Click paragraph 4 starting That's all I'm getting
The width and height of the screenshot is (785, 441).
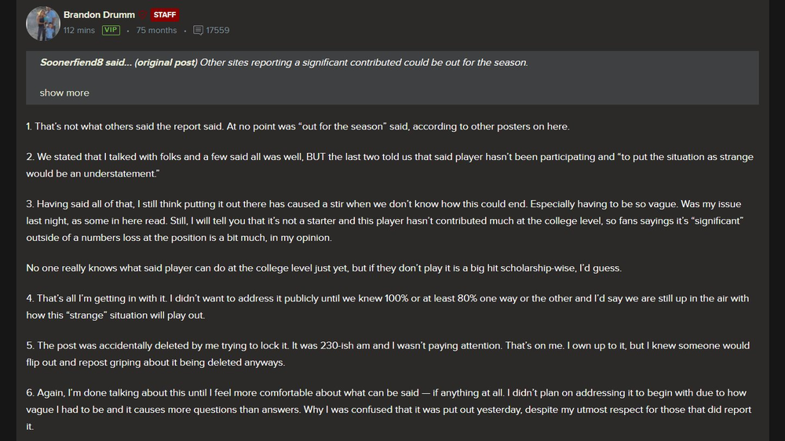(387, 306)
